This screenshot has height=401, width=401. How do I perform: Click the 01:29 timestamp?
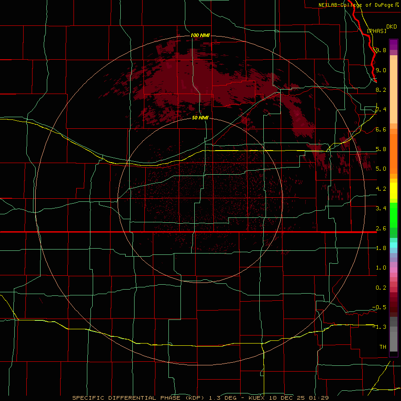tap(319, 398)
